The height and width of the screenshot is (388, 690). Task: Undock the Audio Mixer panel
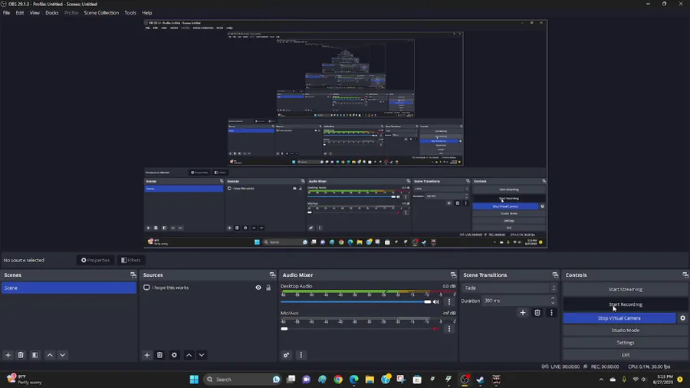(453, 275)
